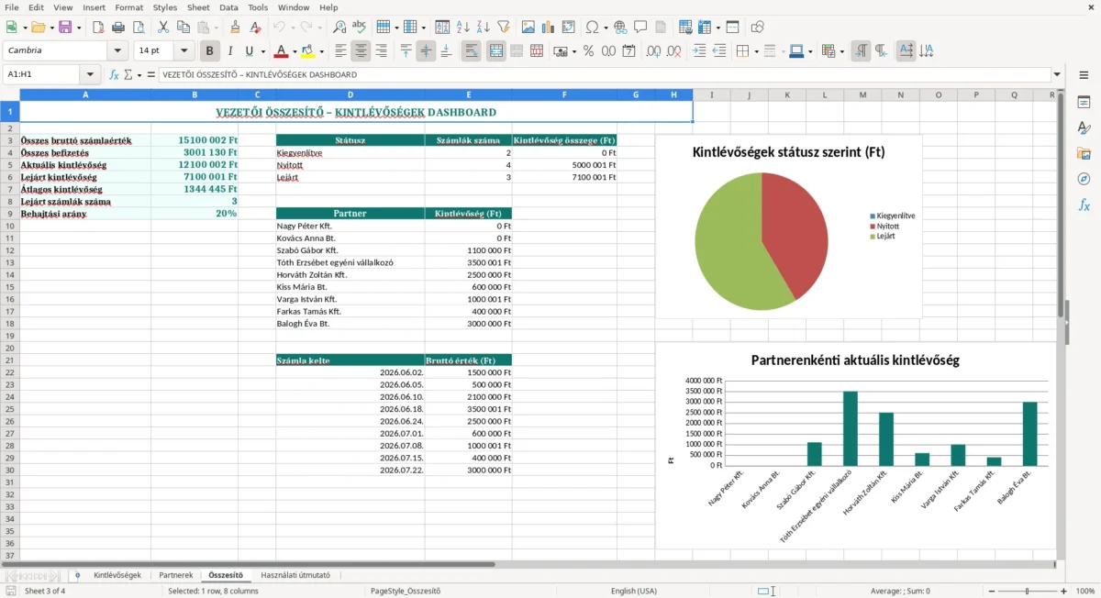This screenshot has height=598, width=1101.
Task: Click the Cut scissors icon
Action: tap(163, 27)
